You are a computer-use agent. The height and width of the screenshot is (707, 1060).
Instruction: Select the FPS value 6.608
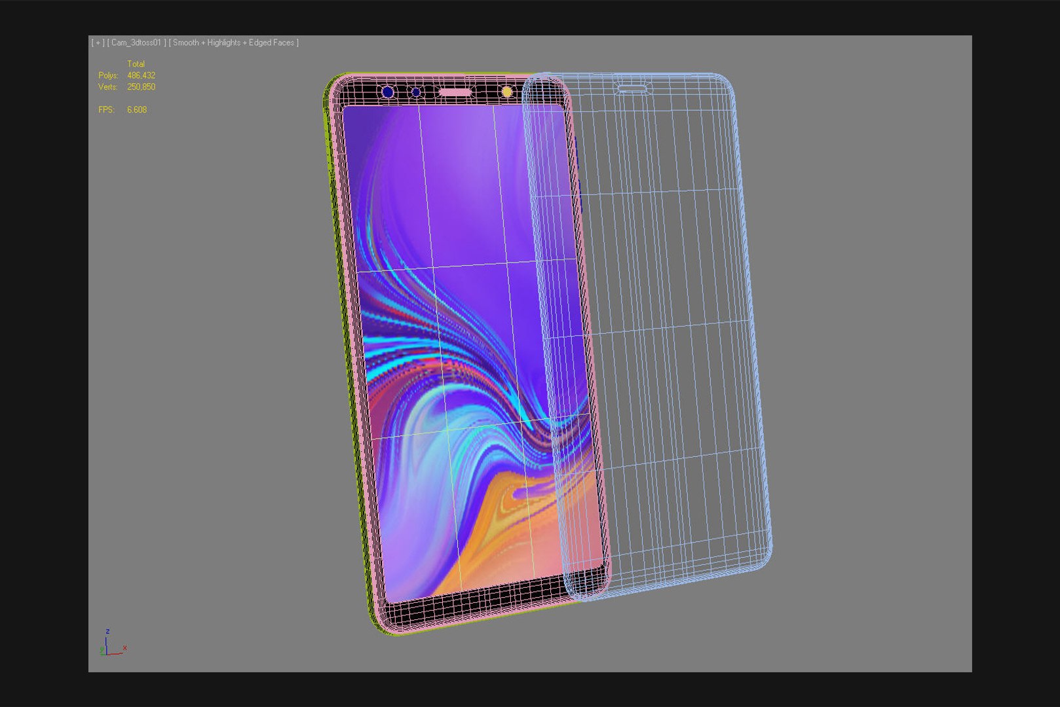[137, 110]
